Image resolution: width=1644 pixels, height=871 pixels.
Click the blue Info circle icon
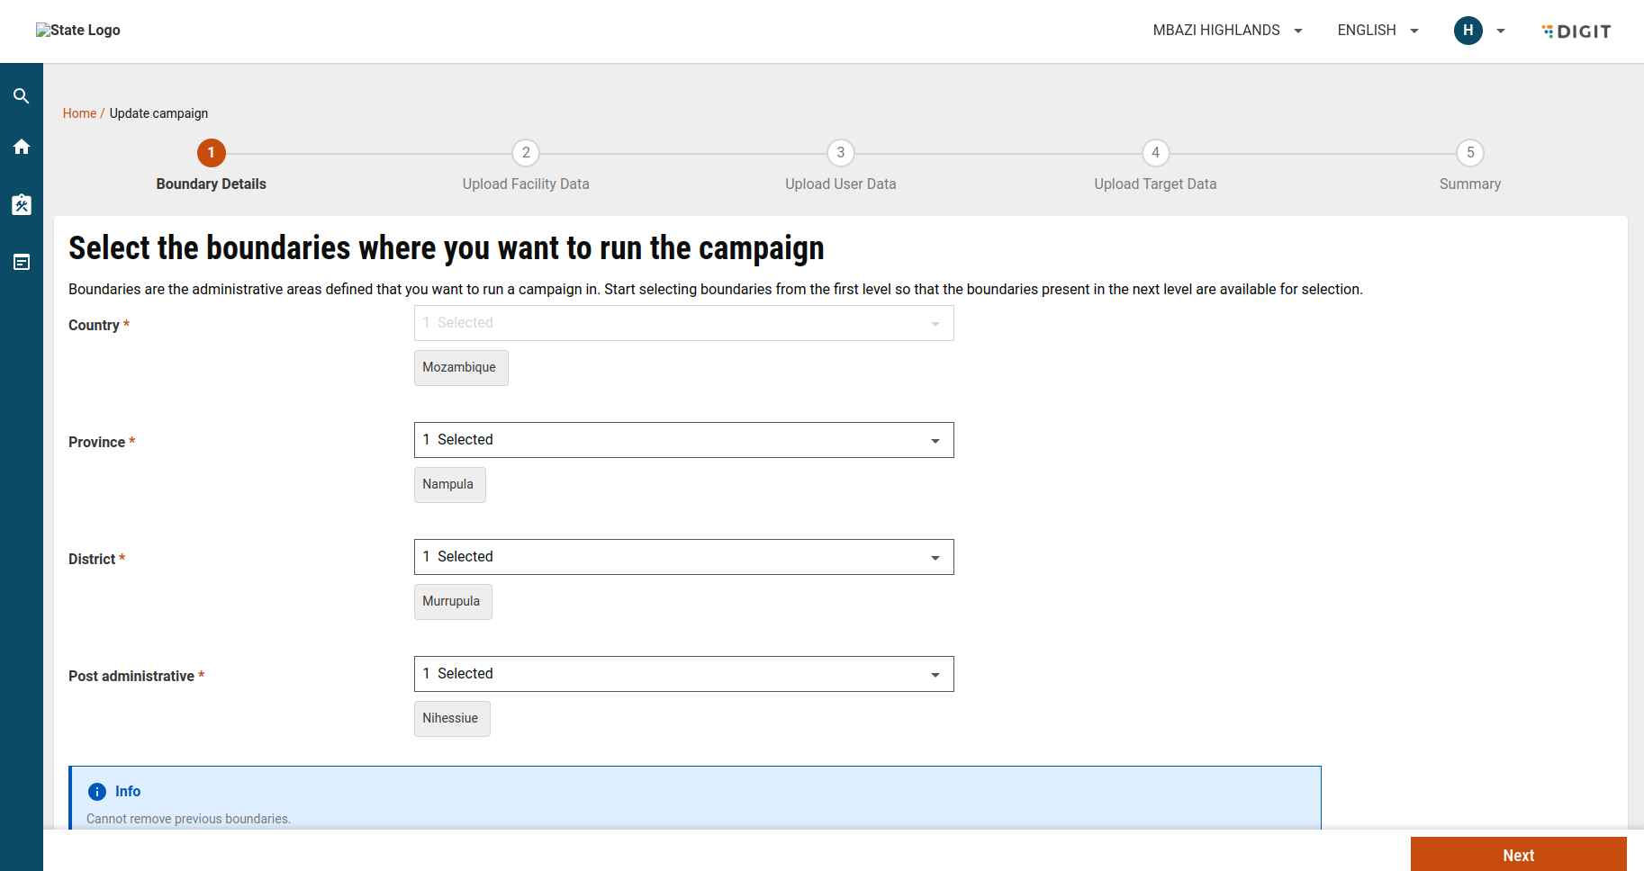97,792
